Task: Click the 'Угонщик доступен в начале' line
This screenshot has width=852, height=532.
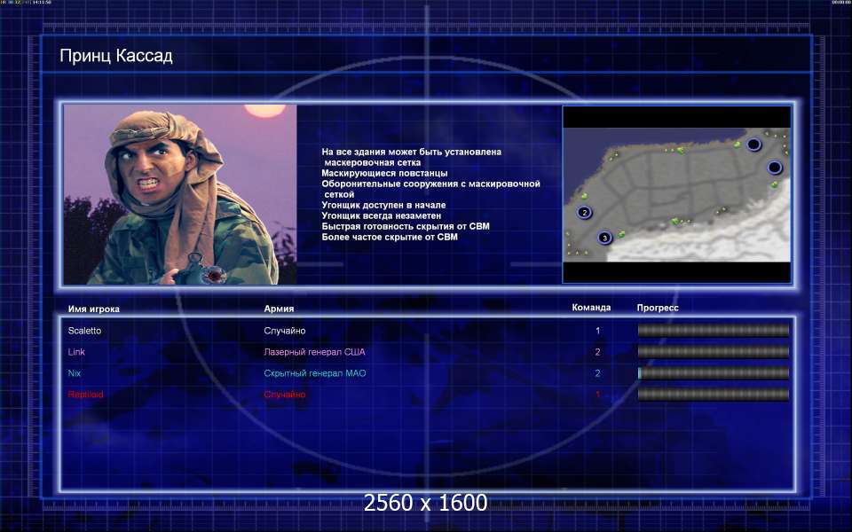Action: 383,205
